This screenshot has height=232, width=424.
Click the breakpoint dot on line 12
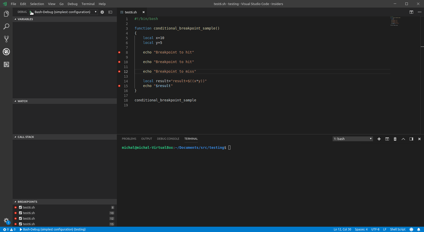pos(119,72)
